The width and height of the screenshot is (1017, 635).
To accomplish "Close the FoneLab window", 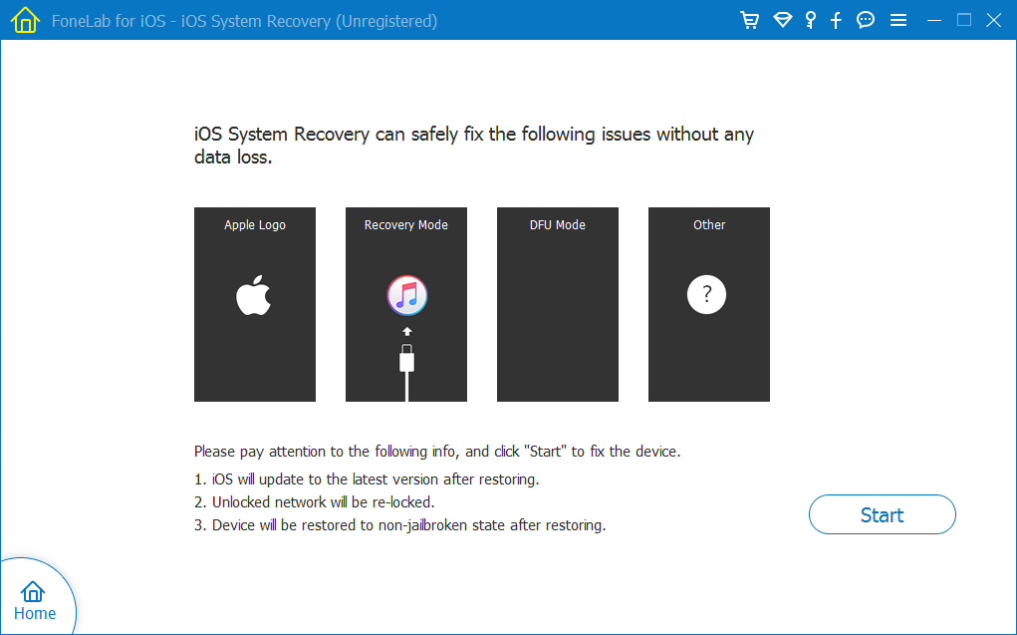I will click(993, 21).
